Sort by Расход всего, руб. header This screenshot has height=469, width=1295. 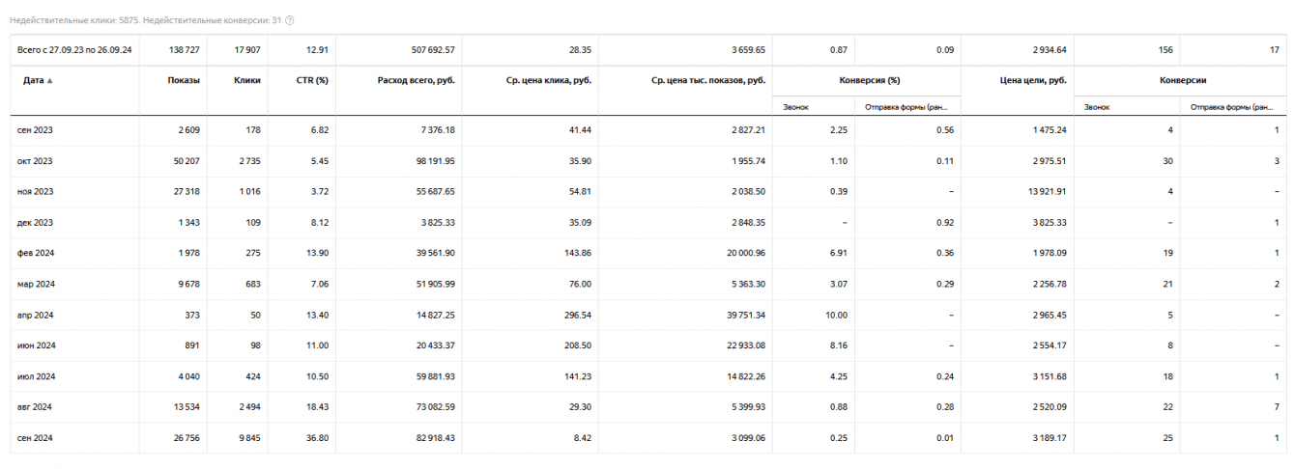416,80
